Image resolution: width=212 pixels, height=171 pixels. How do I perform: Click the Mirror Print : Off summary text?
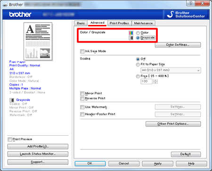pos(21,107)
